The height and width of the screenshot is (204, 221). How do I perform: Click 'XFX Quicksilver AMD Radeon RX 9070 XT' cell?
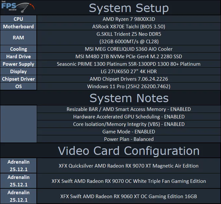click(129, 166)
